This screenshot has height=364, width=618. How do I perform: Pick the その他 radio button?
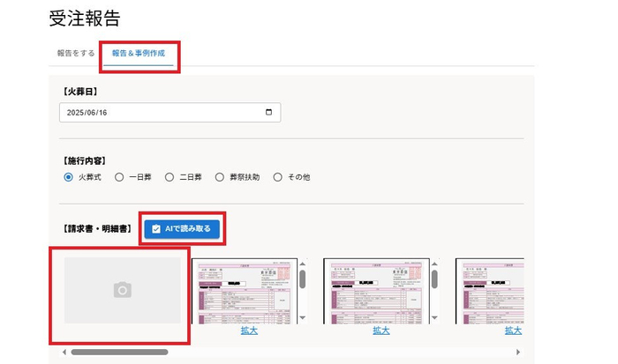277,177
